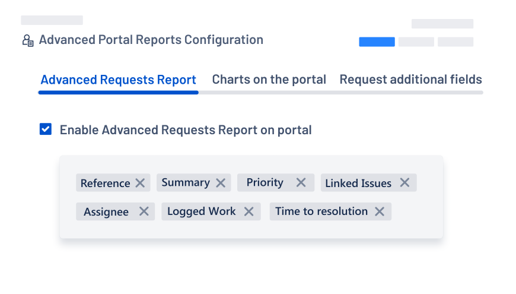
Task: Click the Linked Issues tag label
Action: pos(358,183)
